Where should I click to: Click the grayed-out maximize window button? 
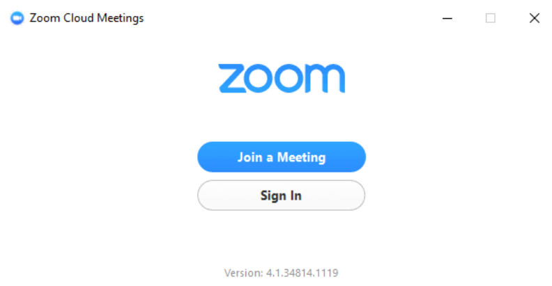click(x=491, y=18)
